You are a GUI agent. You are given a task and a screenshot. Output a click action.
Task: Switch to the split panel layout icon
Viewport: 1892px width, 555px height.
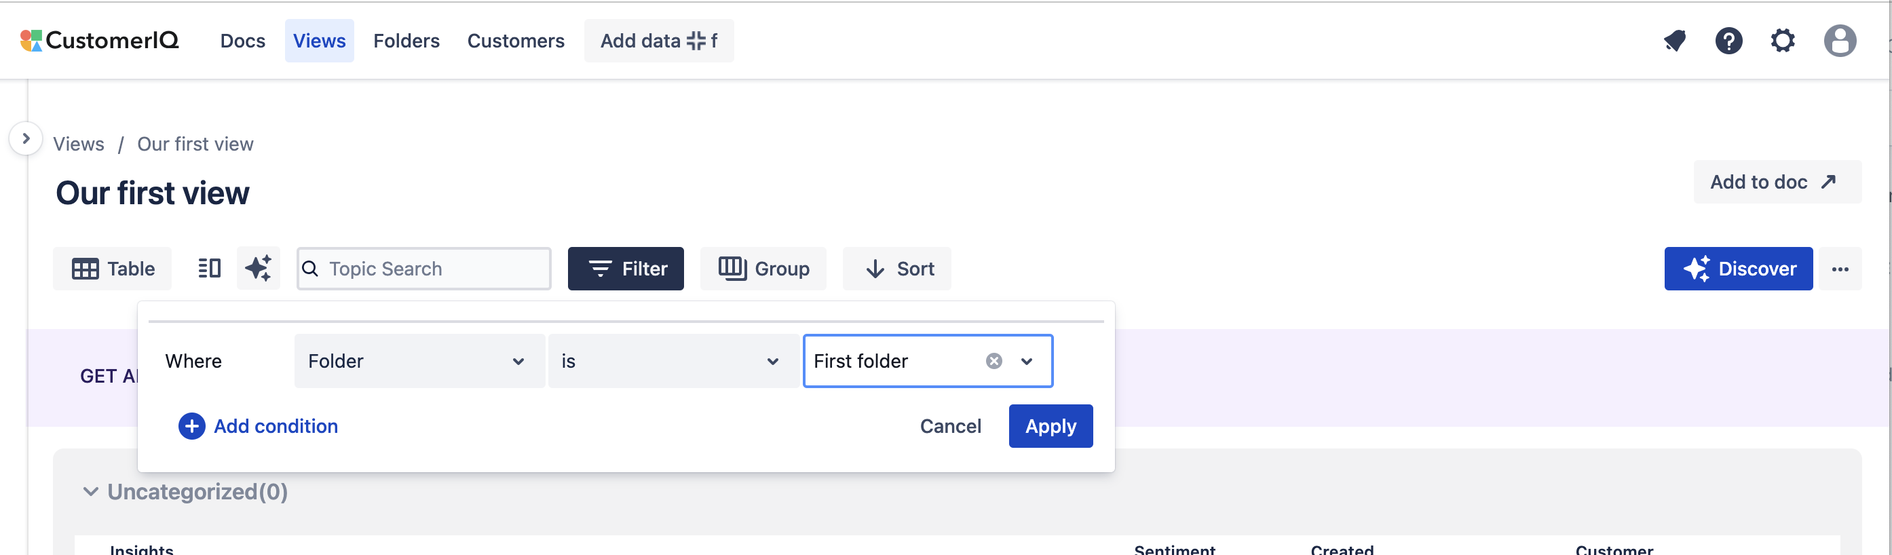coord(209,269)
